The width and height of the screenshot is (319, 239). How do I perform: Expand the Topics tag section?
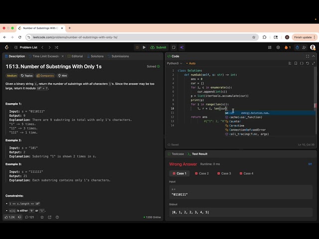[x=26, y=76]
